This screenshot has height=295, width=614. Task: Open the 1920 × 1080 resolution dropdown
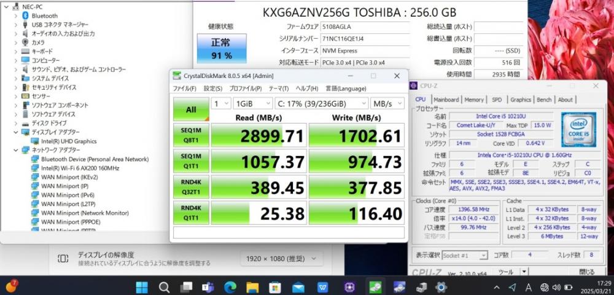(282, 259)
